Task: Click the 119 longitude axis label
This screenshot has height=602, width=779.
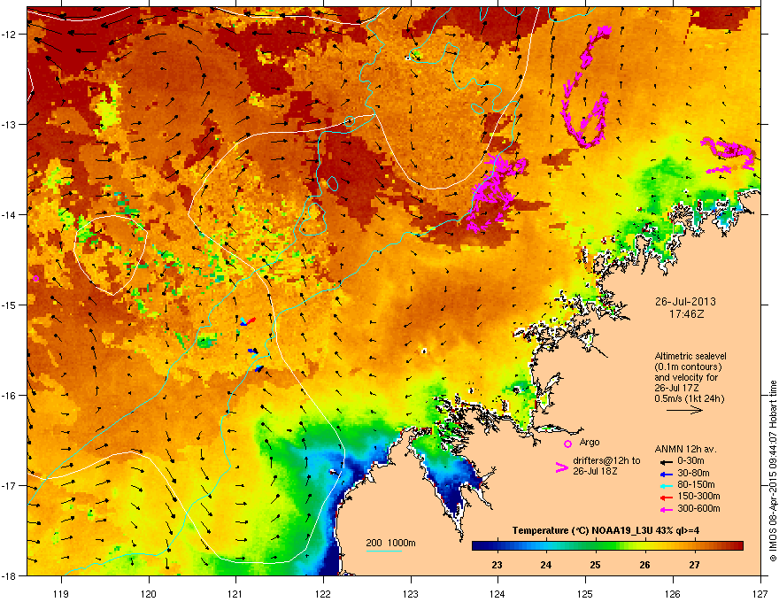Action: pyautogui.click(x=62, y=593)
